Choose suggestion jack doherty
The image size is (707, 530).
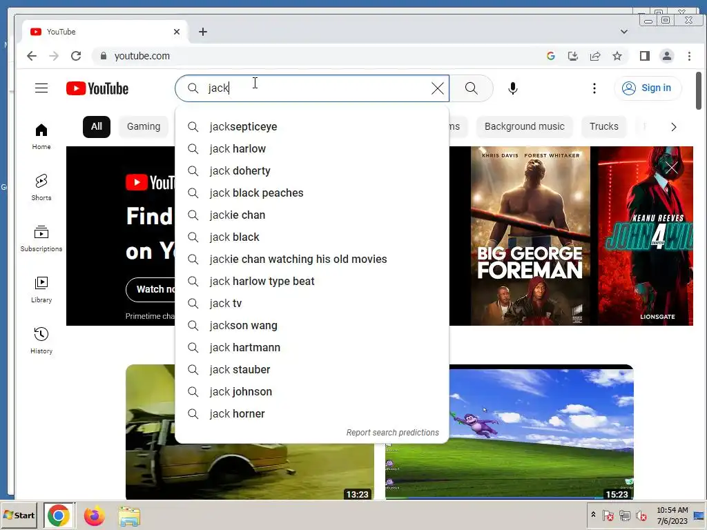(x=312, y=171)
